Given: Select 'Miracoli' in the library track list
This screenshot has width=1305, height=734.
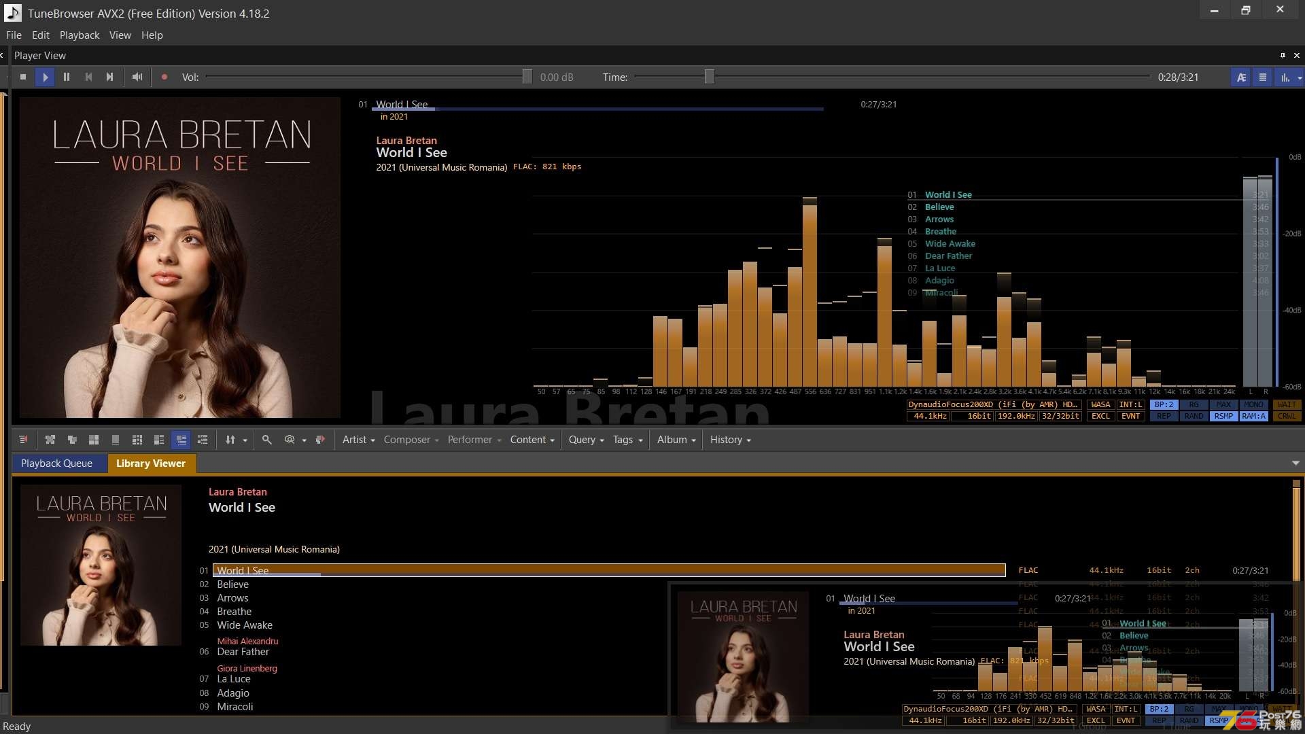Looking at the screenshot, I should (235, 707).
